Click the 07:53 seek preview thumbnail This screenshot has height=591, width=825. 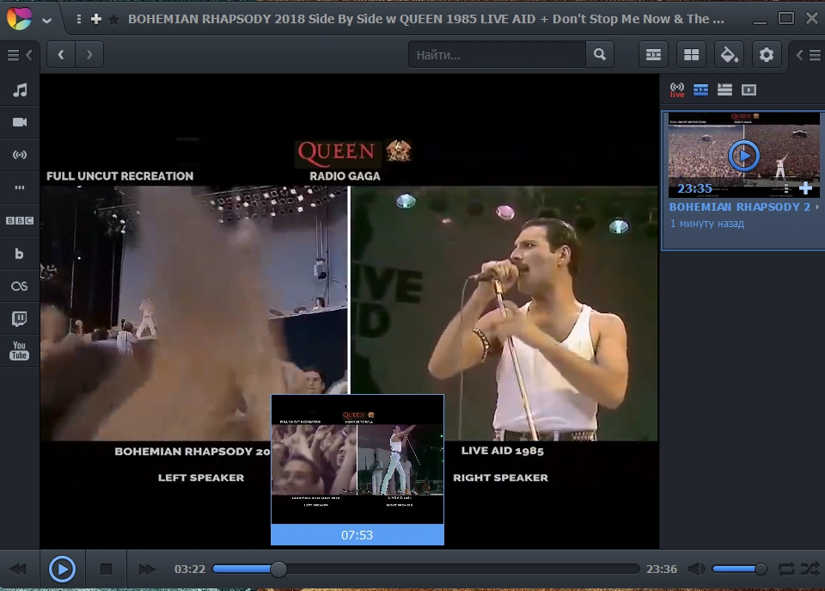[x=357, y=470]
